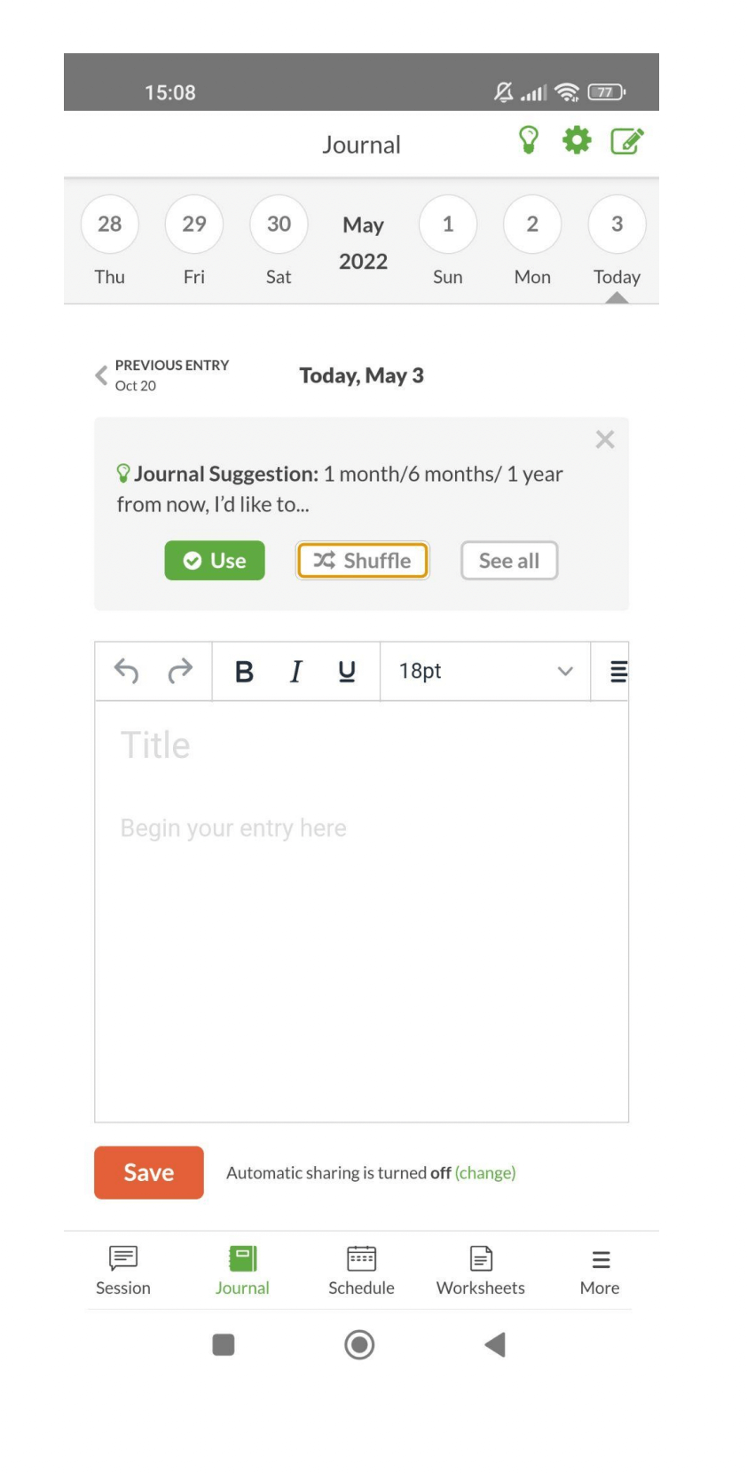Open the More menu
Screen dimensions: 747x1473
tap(600, 1269)
